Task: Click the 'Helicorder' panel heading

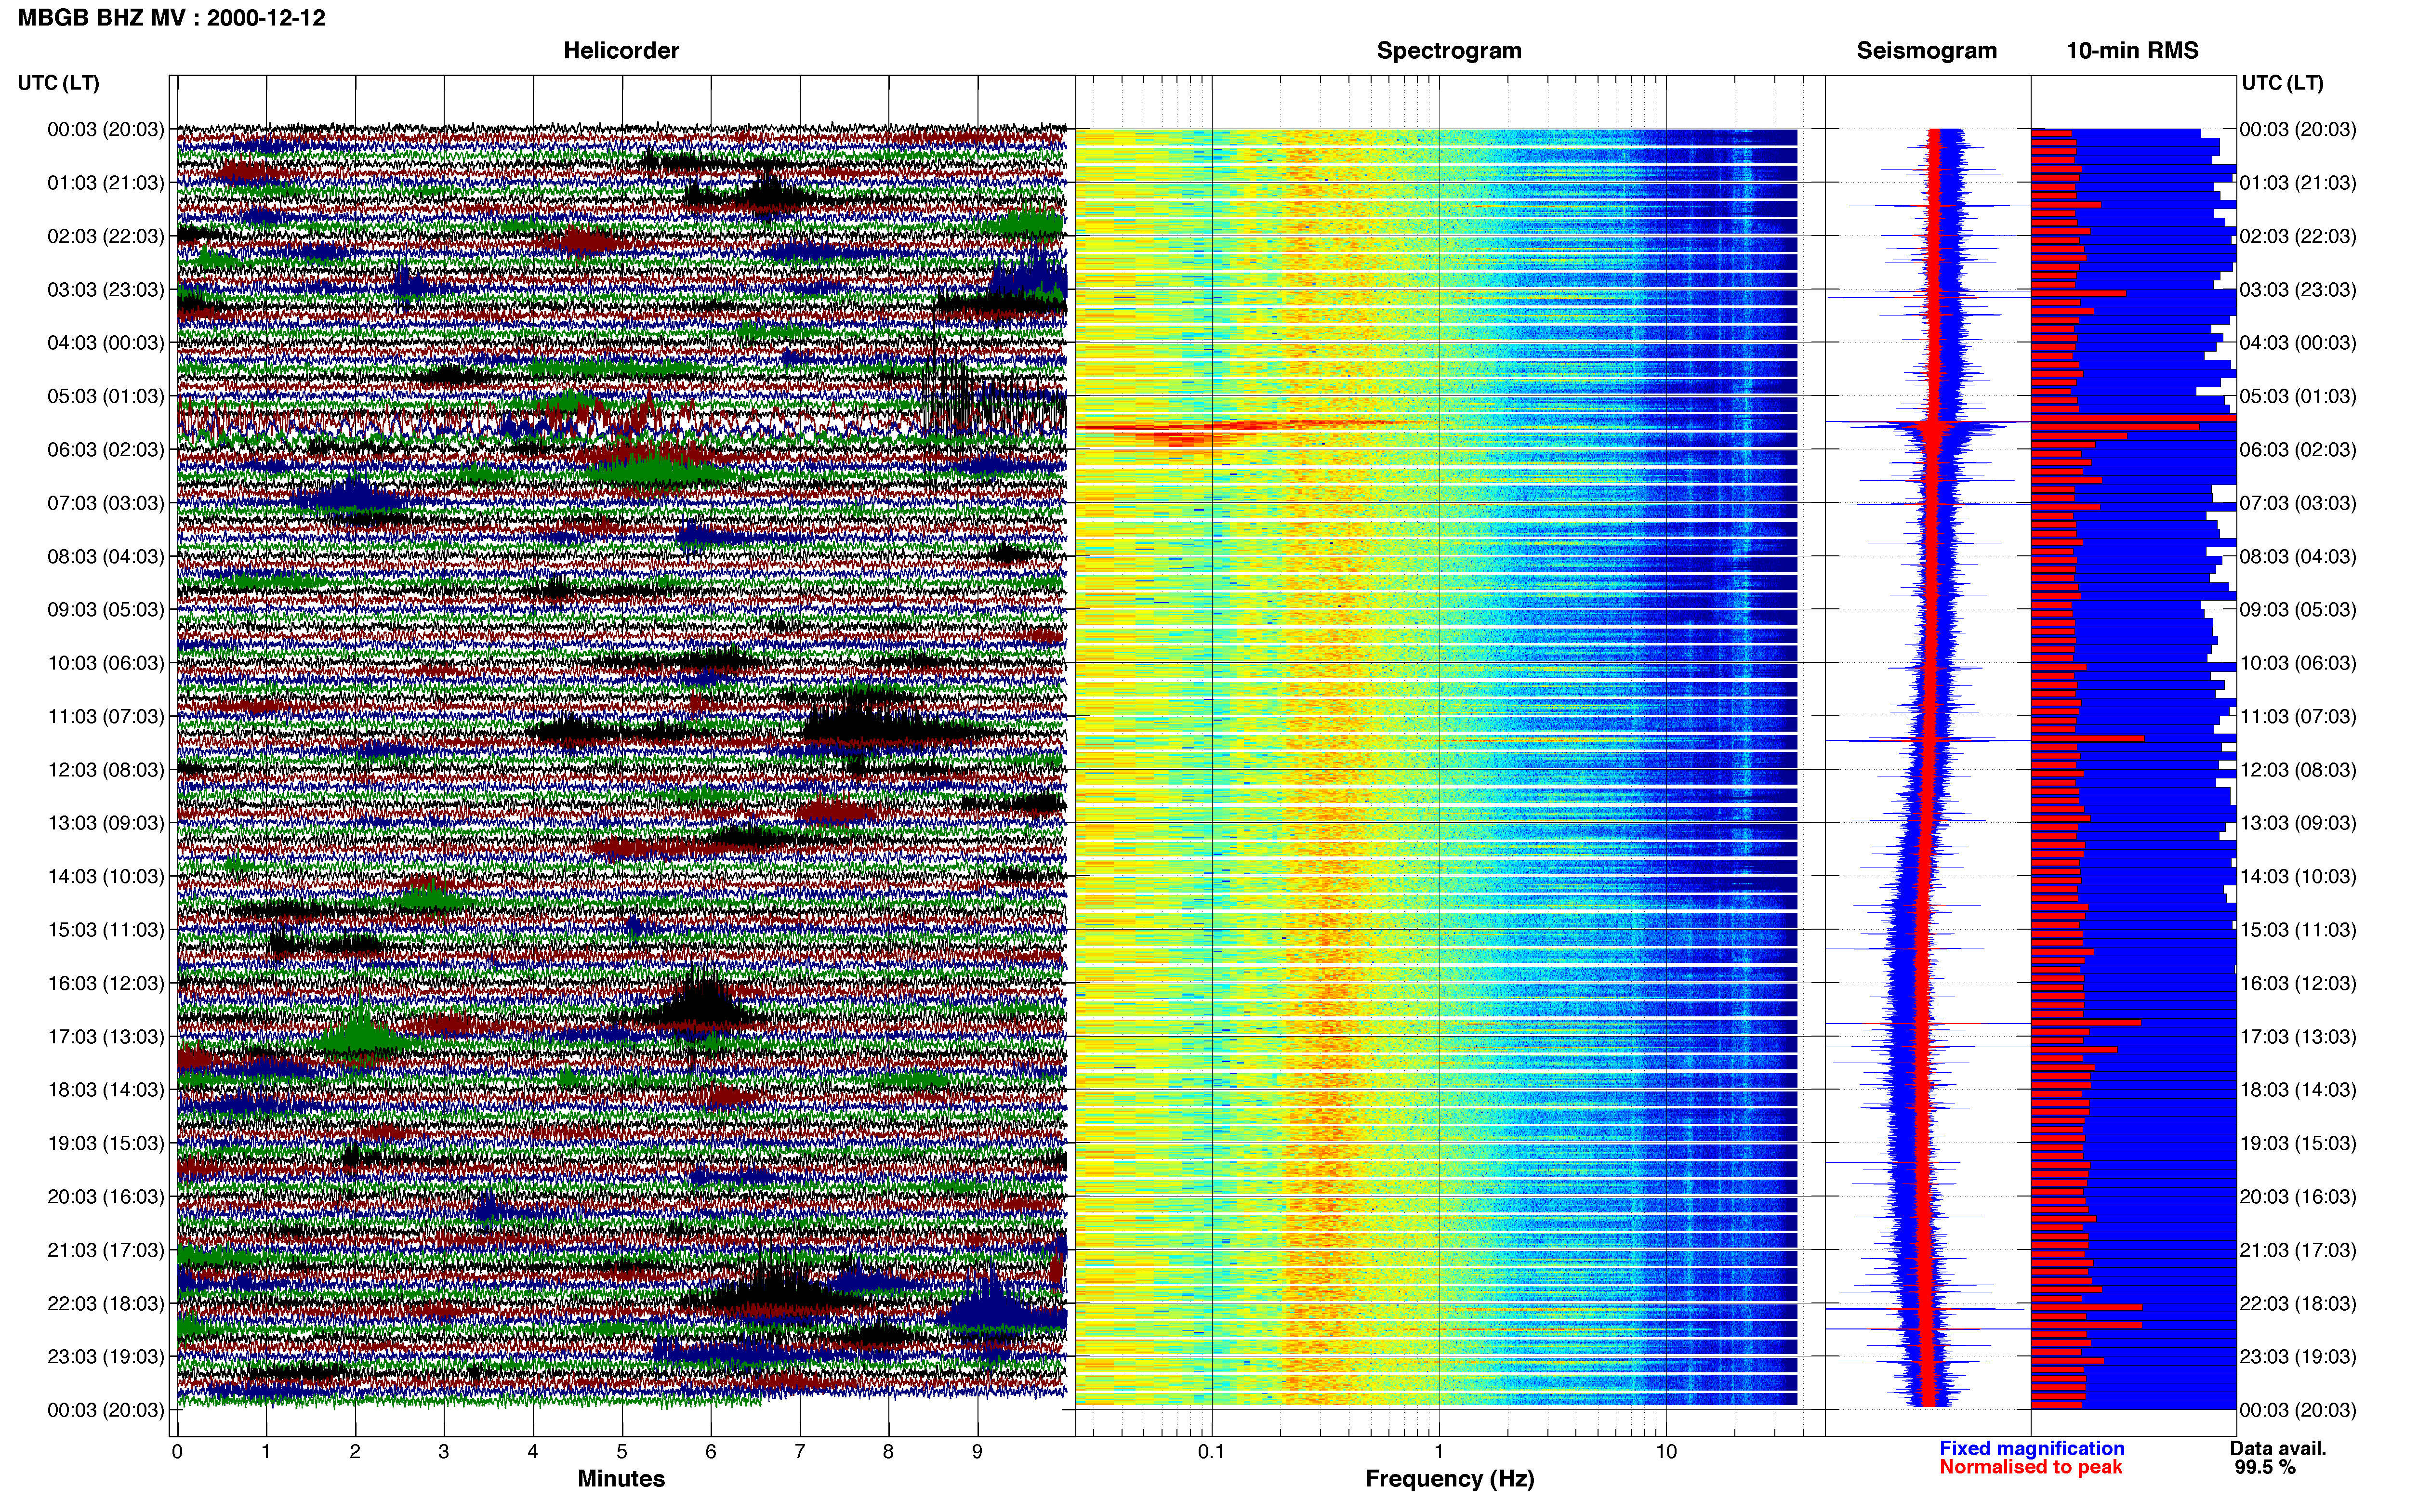Action: pos(621,51)
